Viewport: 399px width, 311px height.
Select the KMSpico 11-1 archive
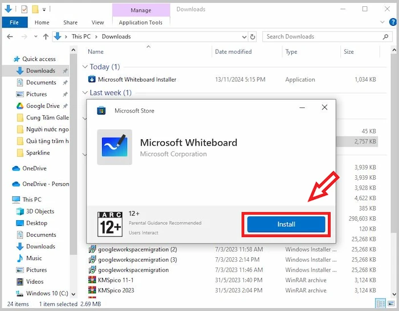pos(116,280)
